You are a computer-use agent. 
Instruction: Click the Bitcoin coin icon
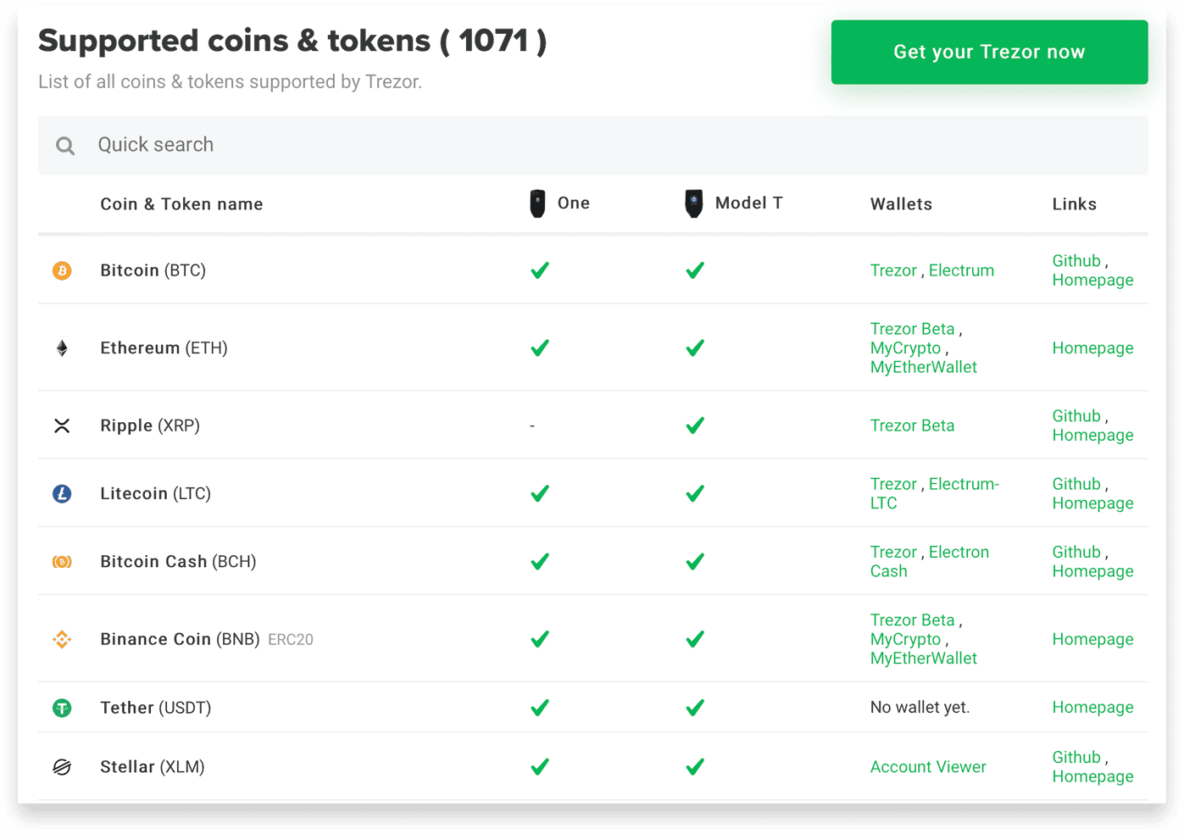tap(62, 270)
